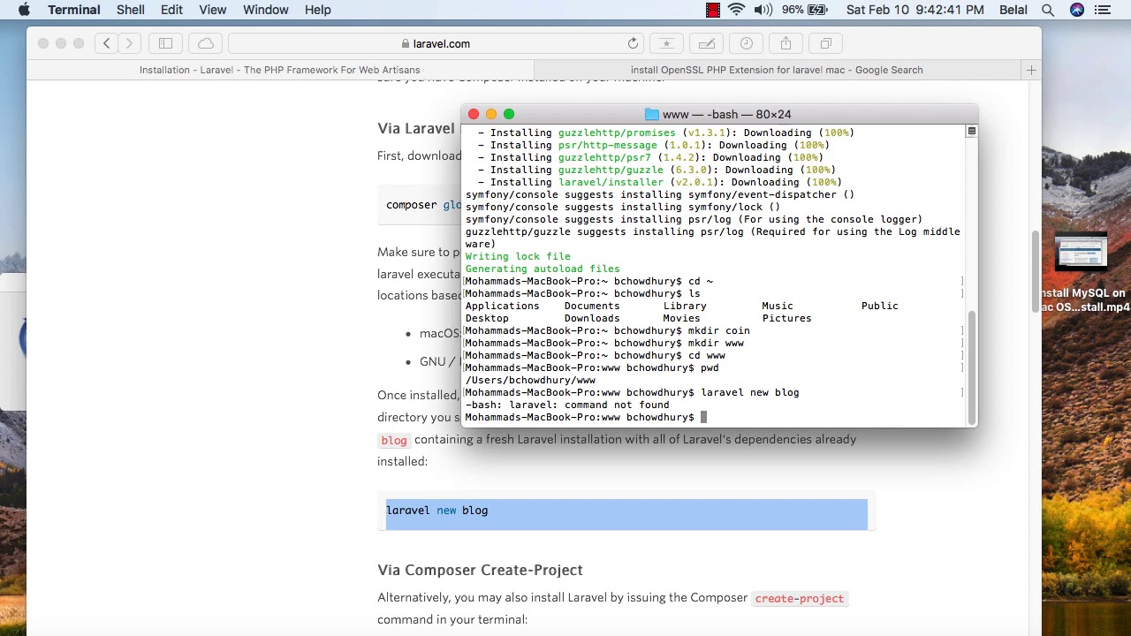Click the red blog inline code on the page
Screen dimensions: 1131x636
393,440
